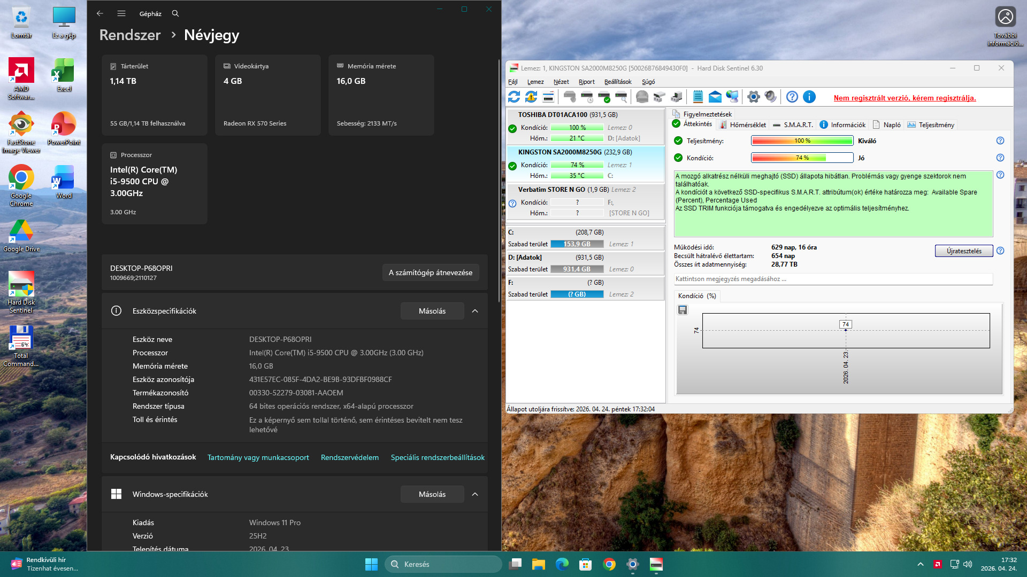This screenshot has width=1027, height=577.
Task: Click A számítógép átnevezése button
Action: point(430,272)
